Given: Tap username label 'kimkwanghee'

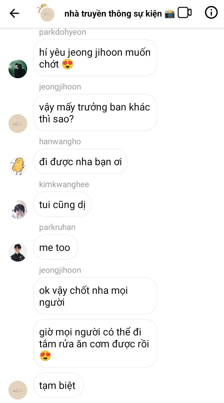Looking at the screenshot, I should pos(64,184).
